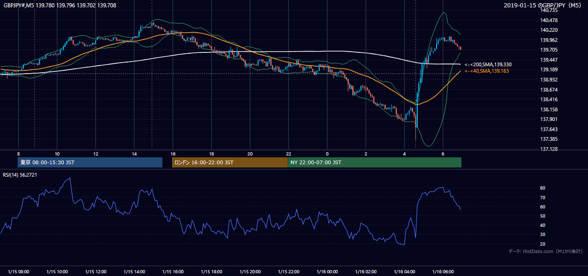Click hour tick 18 below price chart

tap(212, 154)
